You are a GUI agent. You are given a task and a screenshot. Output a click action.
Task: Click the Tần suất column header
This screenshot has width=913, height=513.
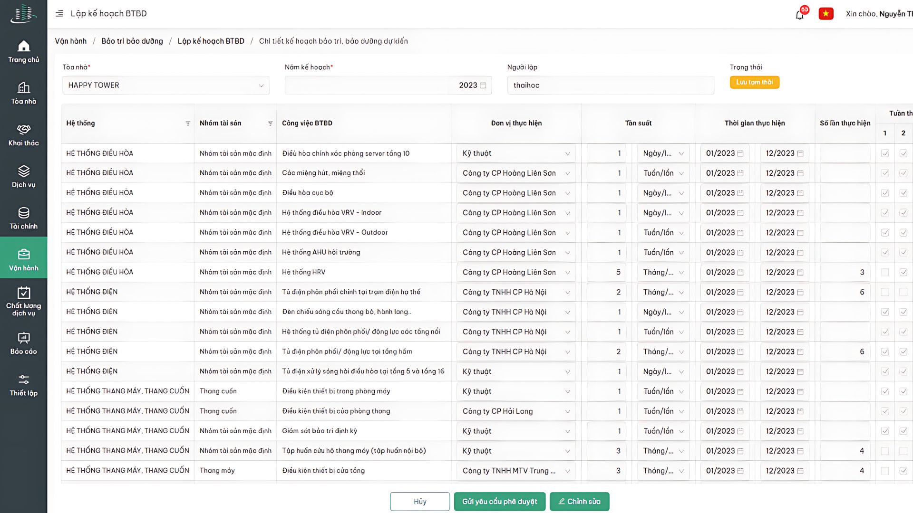(x=638, y=123)
